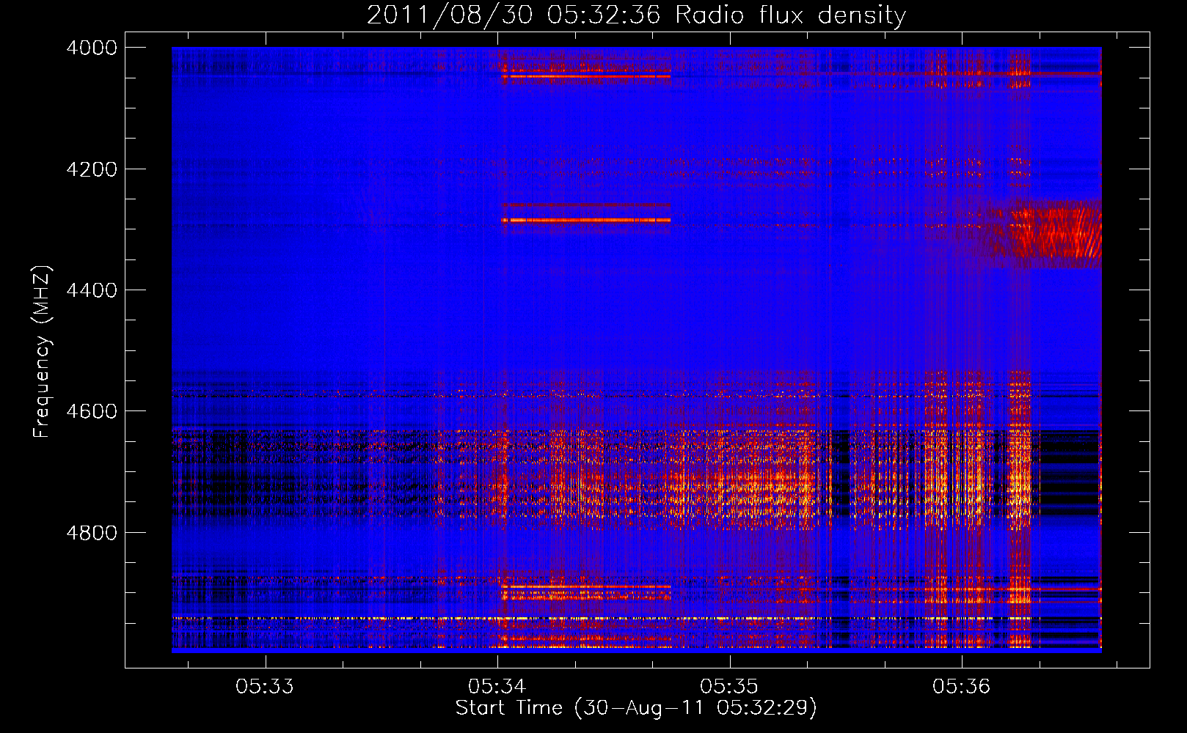Click the "Start Time (30-Aug-11 05:32:29)" axis label
Screen dimensions: 1187x733
[636, 708]
